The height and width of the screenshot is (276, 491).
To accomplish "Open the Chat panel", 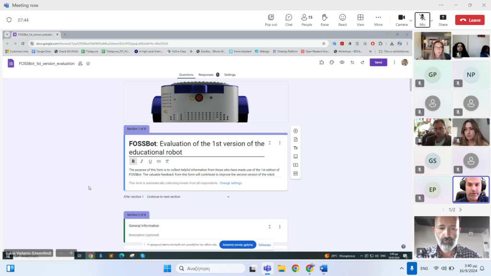I will click(x=289, y=20).
